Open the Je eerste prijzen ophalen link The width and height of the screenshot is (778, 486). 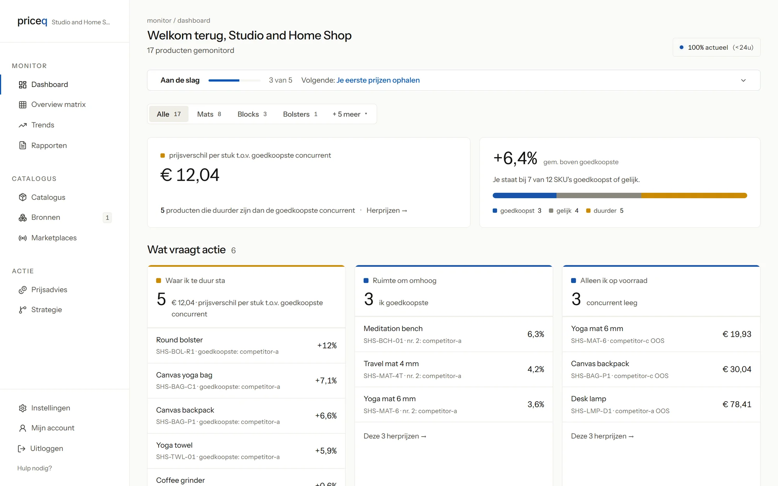point(378,80)
